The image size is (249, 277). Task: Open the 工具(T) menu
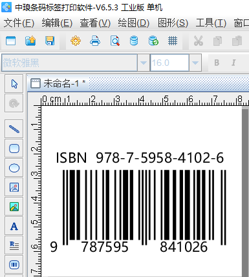(211, 23)
